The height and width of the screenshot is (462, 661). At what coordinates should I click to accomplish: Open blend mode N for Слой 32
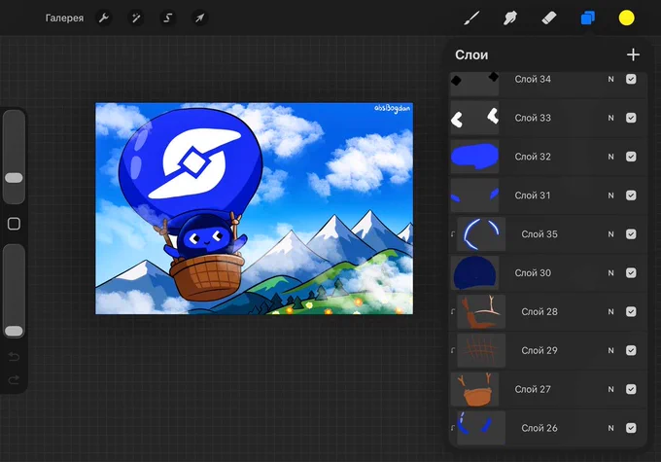click(x=610, y=157)
